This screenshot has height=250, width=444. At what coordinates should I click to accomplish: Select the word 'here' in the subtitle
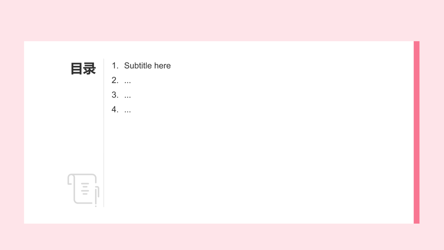point(162,66)
